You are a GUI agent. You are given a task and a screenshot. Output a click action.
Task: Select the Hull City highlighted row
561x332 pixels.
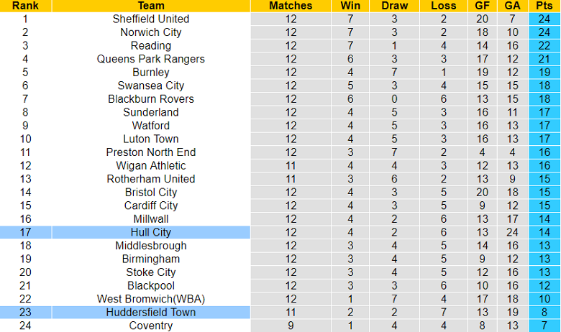point(151,232)
